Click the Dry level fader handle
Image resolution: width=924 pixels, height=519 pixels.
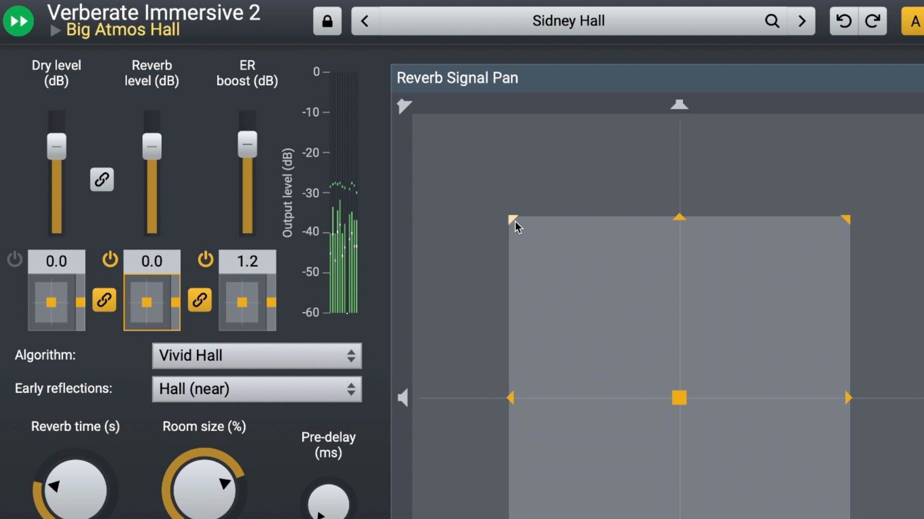tap(57, 146)
